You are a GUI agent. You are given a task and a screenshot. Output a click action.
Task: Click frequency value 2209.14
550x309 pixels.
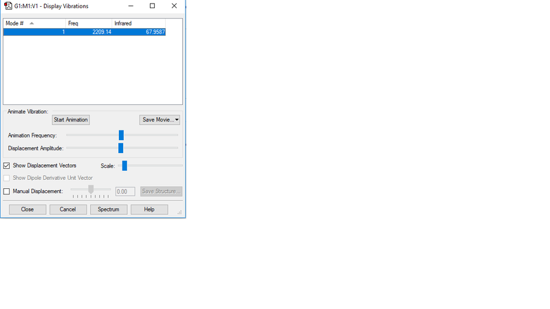pyautogui.click(x=102, y=32)
